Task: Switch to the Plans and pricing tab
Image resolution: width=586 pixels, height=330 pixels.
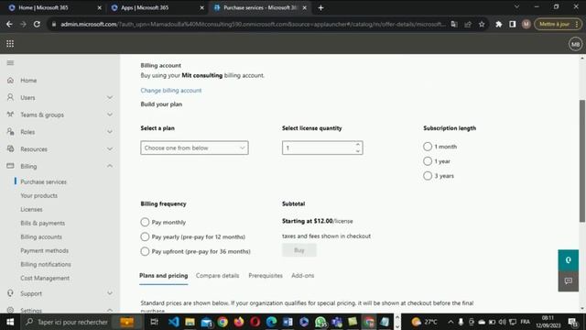Action: coord(163,276)
